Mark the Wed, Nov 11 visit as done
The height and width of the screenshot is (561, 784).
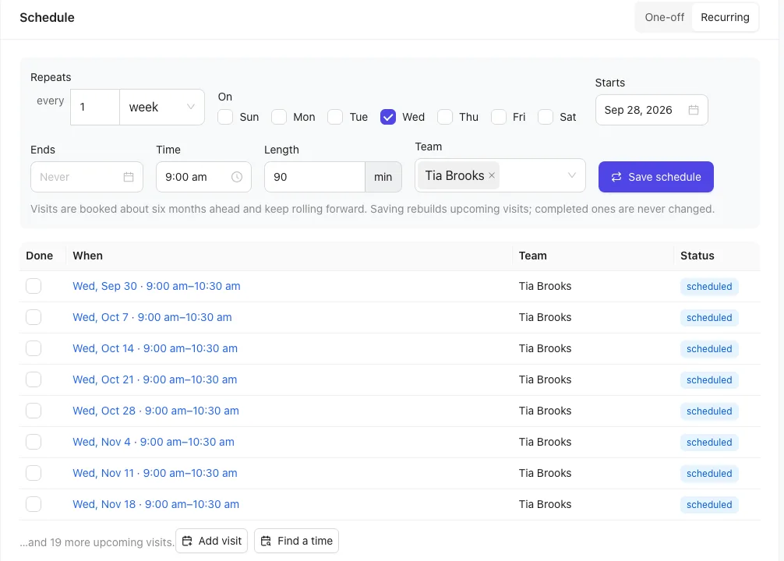click(x=34, y=473)
